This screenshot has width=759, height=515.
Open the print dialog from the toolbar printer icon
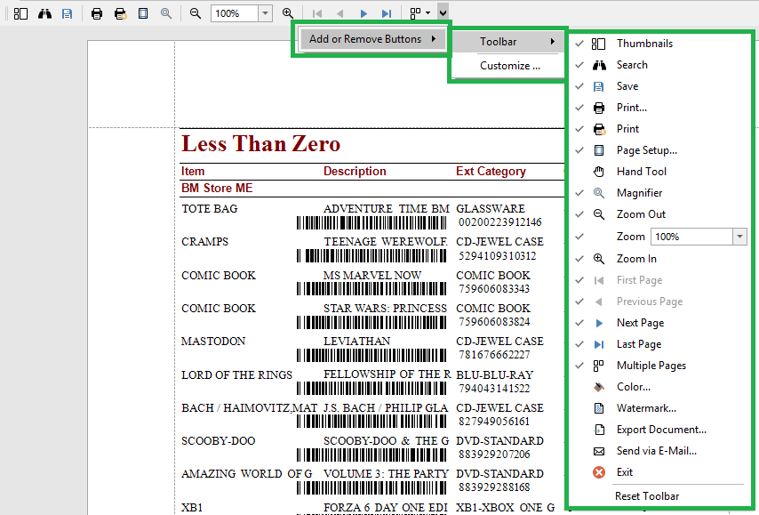97,13
